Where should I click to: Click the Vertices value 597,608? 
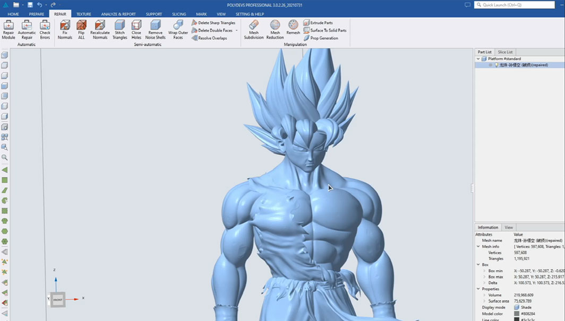click(520, 253)
